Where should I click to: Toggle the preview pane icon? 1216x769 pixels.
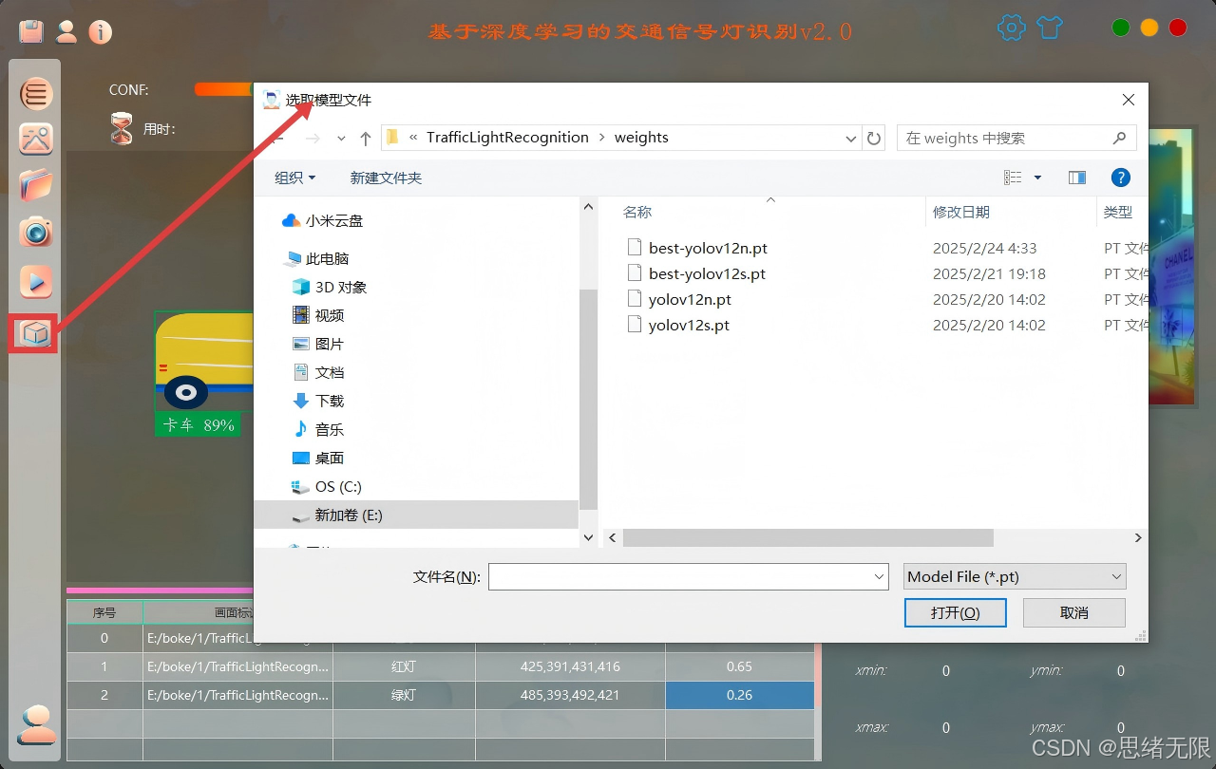[x=1077, y=178]
